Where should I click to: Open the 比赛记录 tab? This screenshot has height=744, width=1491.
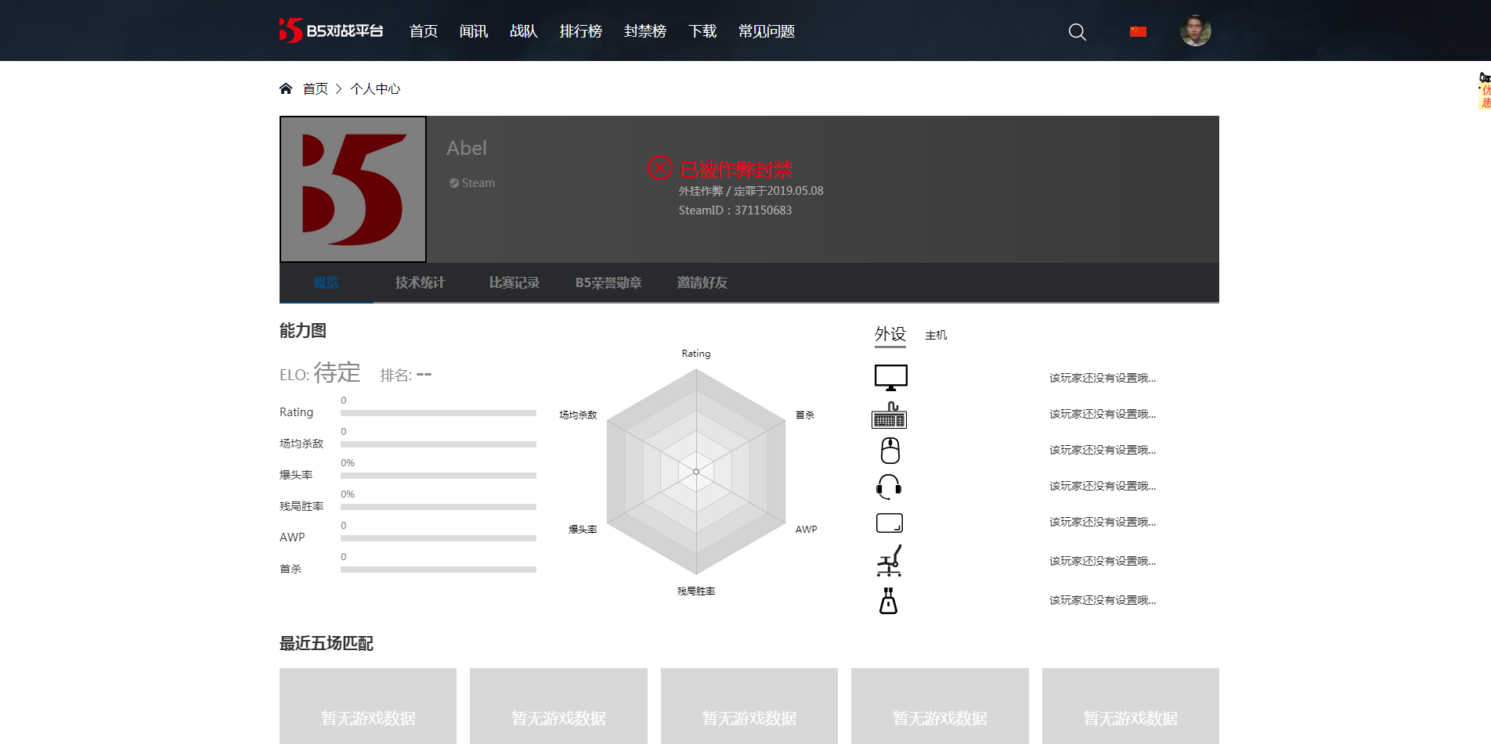pos(514,282)
